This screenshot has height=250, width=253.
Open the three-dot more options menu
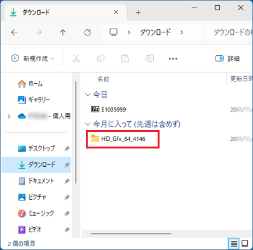[173, 58]
